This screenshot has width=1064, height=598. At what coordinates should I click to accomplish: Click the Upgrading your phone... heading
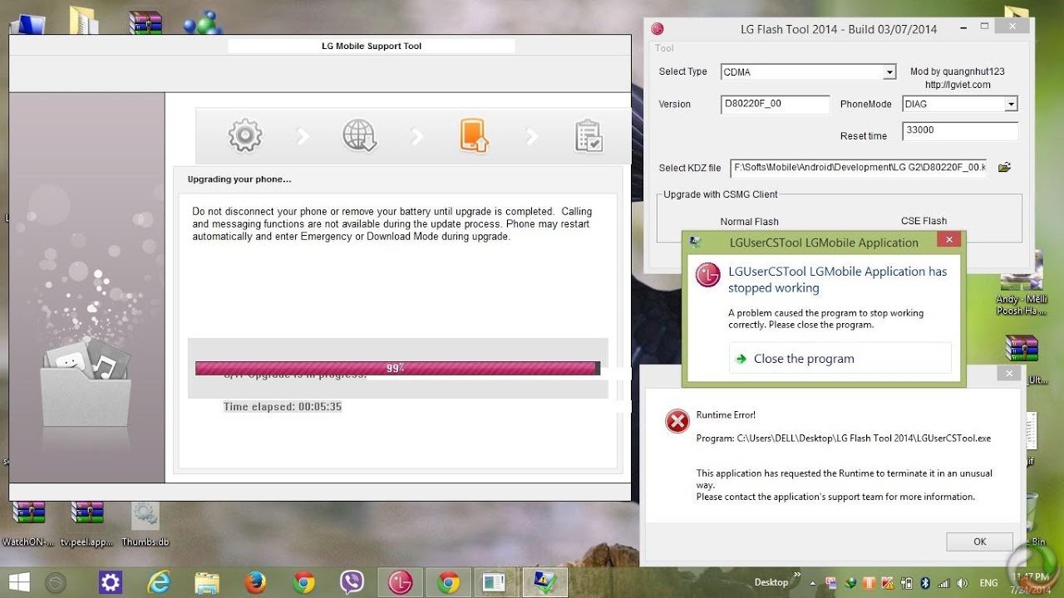(239, 179)
